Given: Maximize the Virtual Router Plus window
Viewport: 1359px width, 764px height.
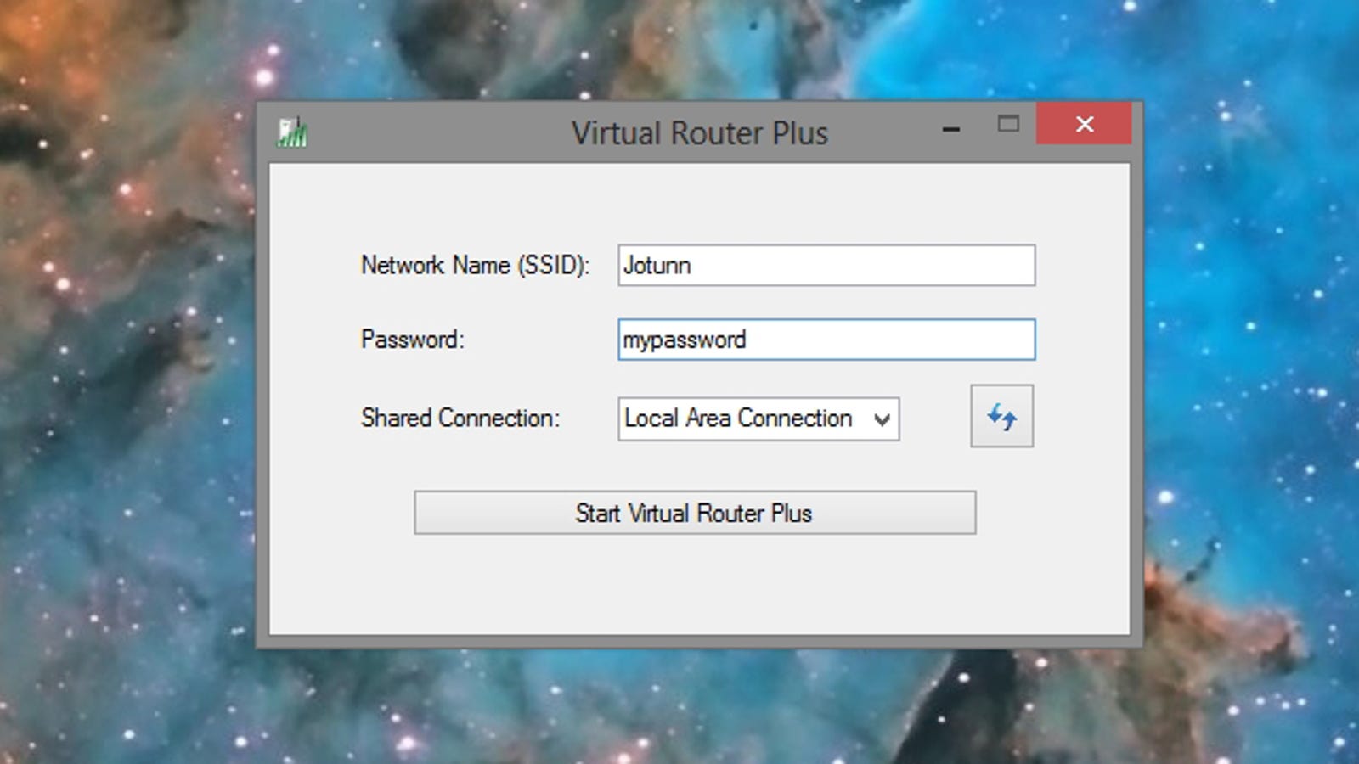Looking at the screenshot, I should [x=1008, y=124].
